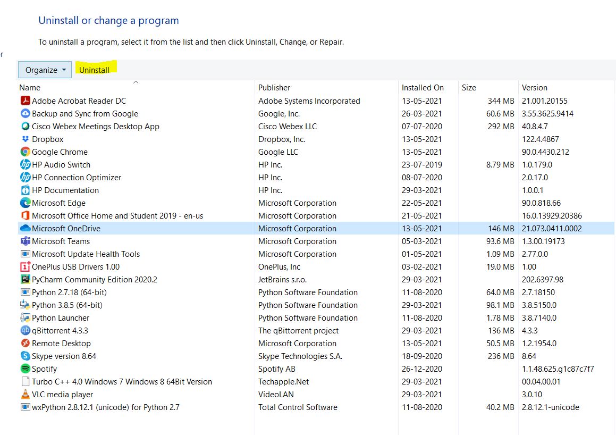This screenshot has width=616, height=435.
Task: Select the 'Google Chrome' program name
Action: [60, 152]
